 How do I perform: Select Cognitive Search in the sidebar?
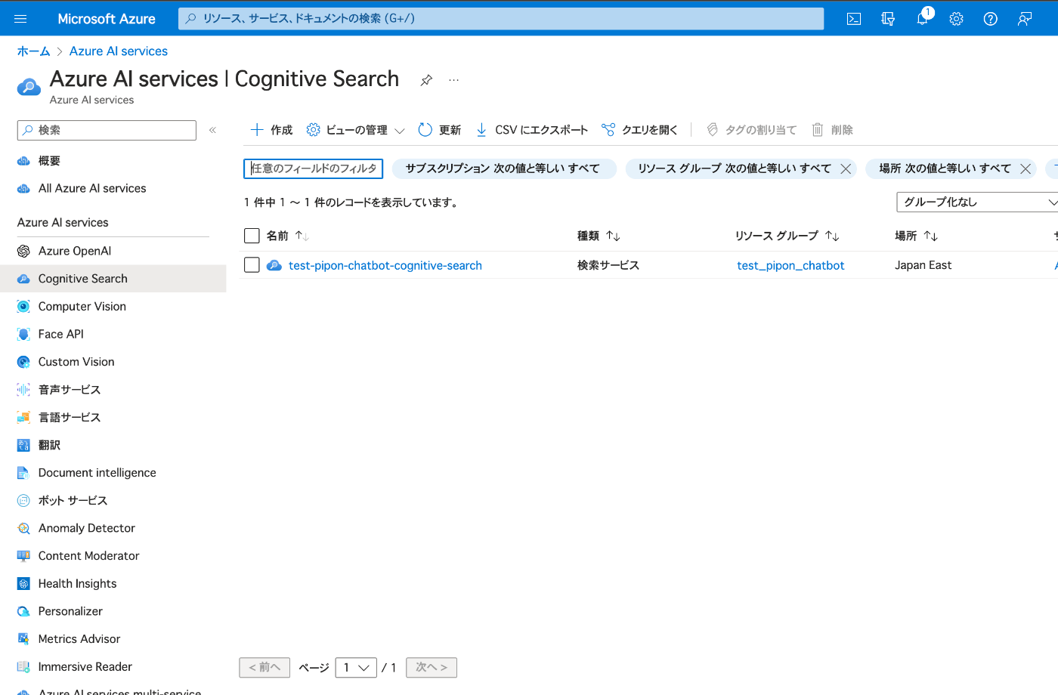pyautogui.click(x=113, y=279)
